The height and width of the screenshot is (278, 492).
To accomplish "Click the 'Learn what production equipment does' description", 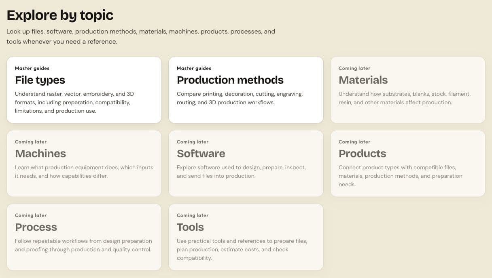I will tap(84, 172).
